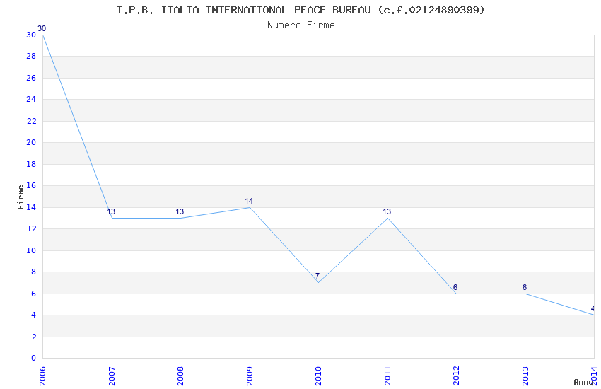Click the y-axis tick value 0
Screen dimensions: 601x389
34,358
